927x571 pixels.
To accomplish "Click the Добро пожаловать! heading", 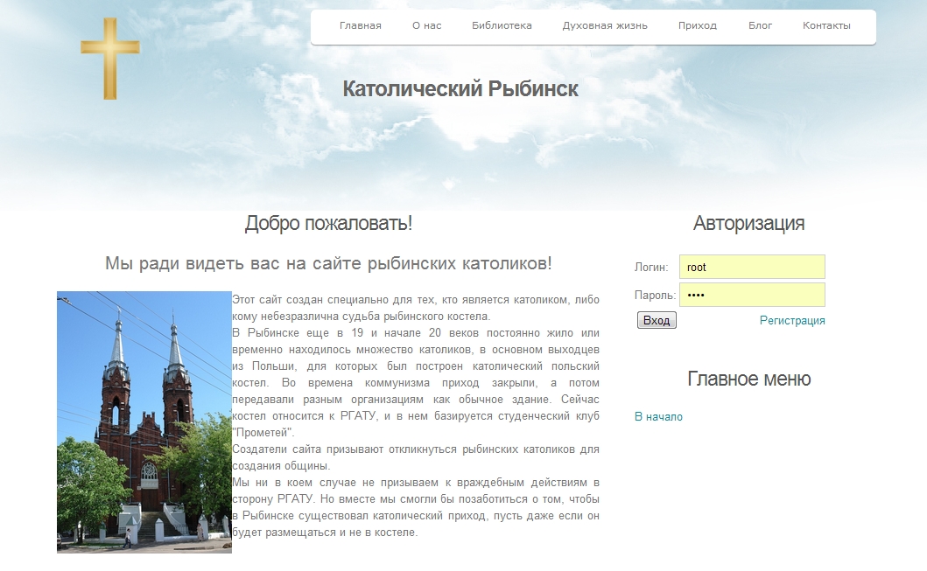I will point(329,223).
